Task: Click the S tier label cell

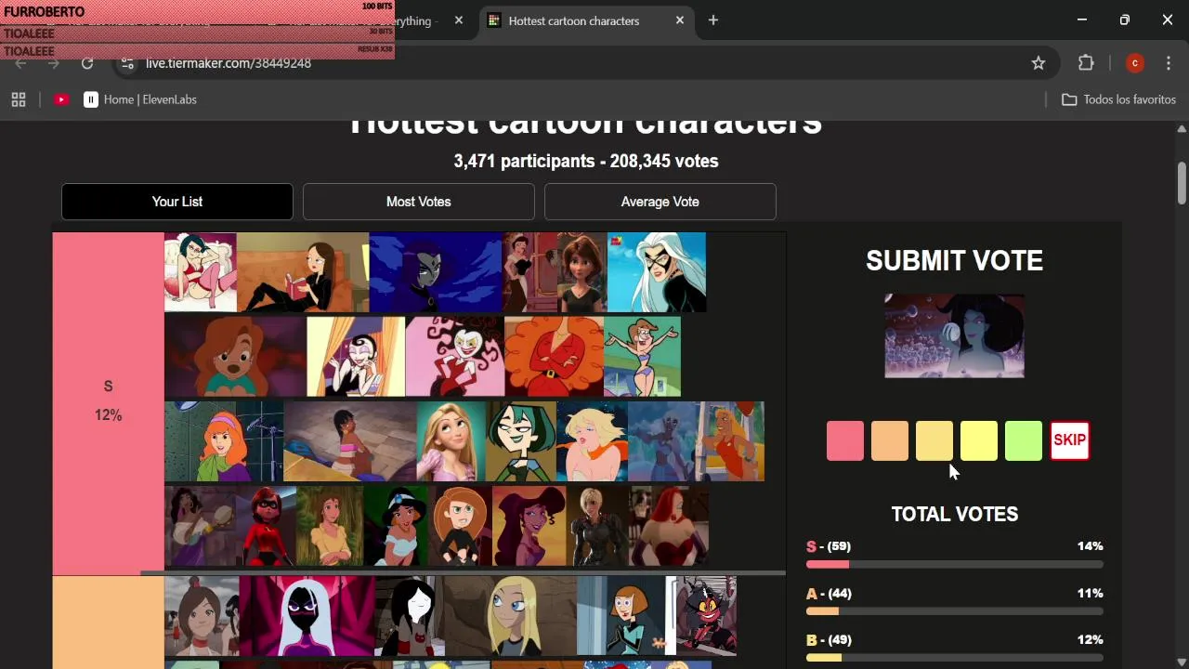Action: coord(108,403)
